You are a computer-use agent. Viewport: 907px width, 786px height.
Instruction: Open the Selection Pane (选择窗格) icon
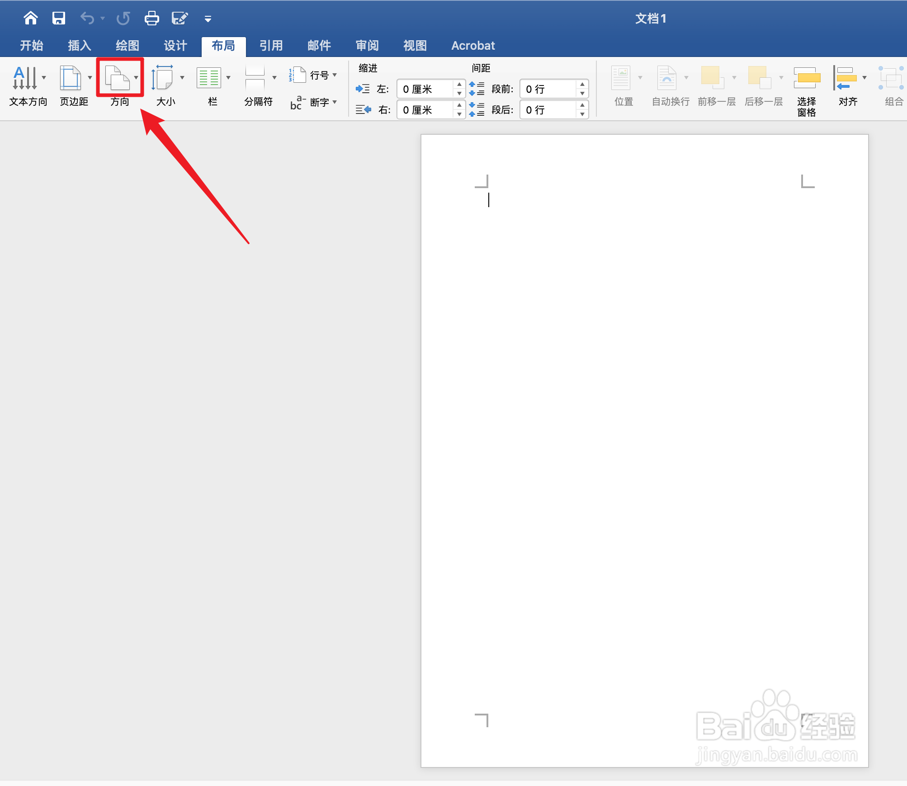(807, 78)
